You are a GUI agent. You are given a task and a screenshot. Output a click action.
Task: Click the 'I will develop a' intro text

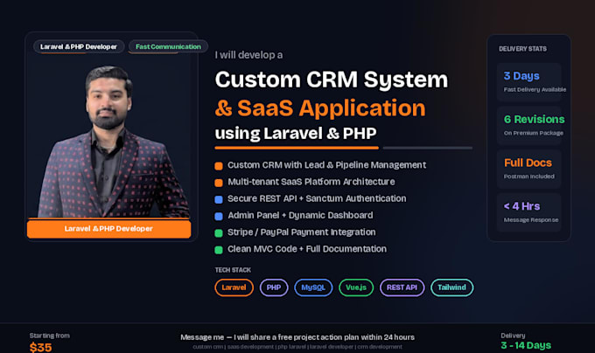(248, 55)
